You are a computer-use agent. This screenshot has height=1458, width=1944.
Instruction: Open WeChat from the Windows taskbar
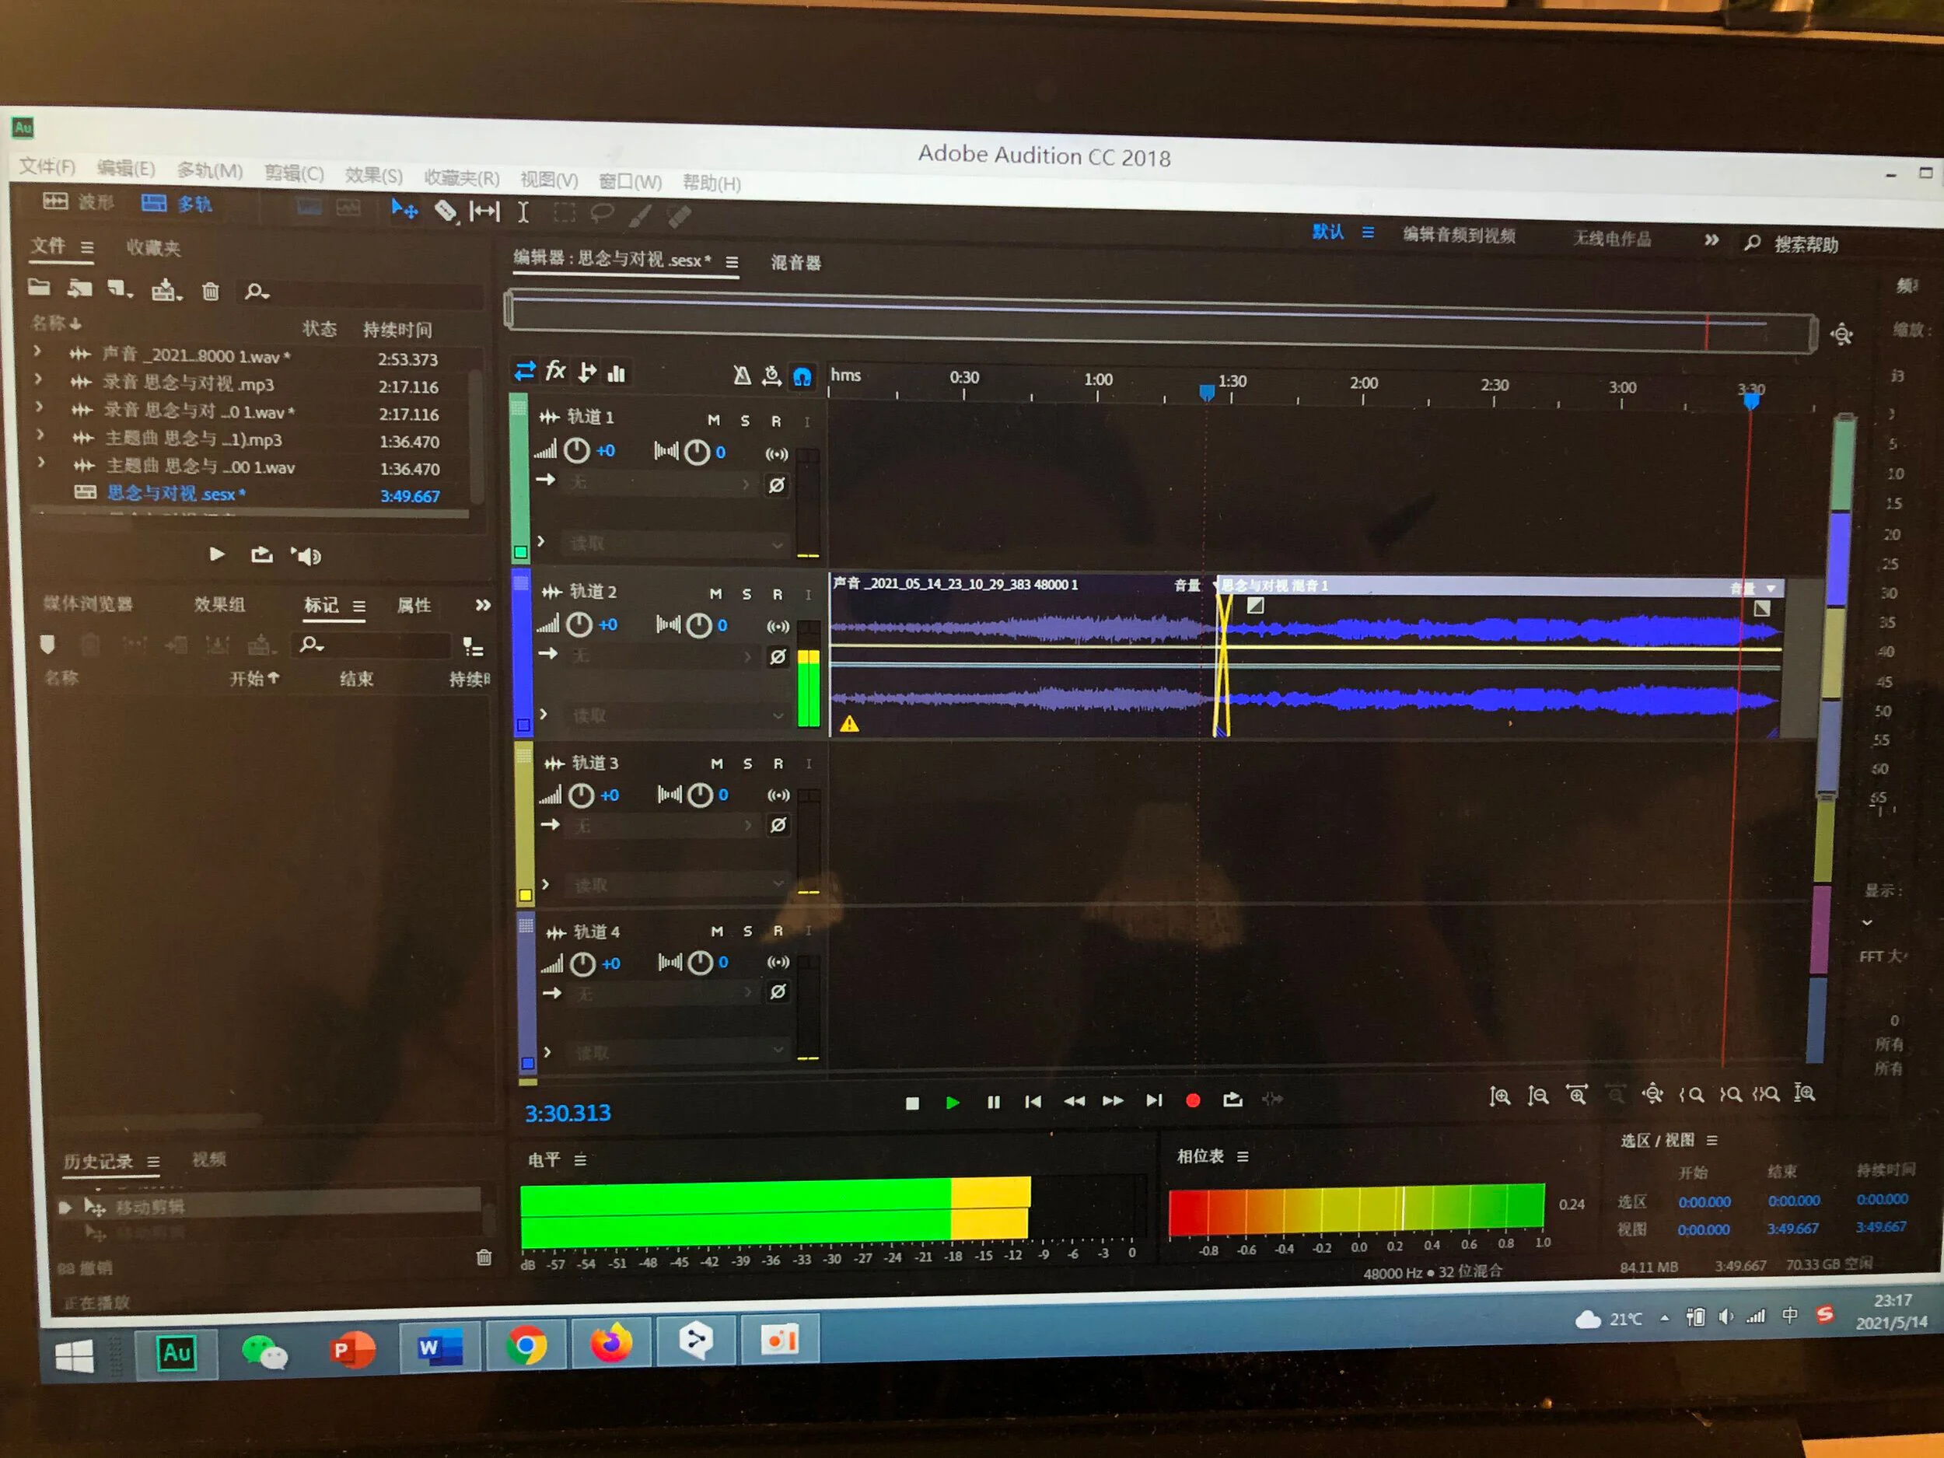[264, 1351]
